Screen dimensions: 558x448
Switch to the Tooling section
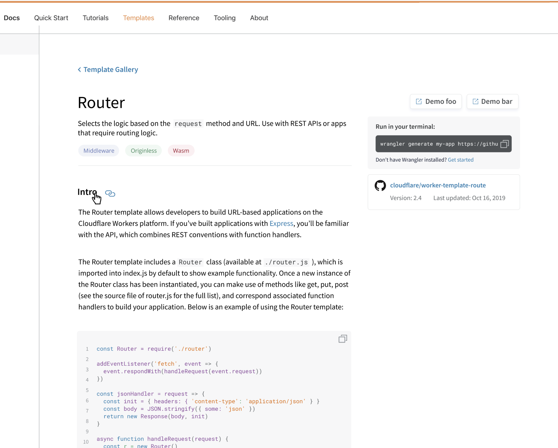(x=225, y=18)
